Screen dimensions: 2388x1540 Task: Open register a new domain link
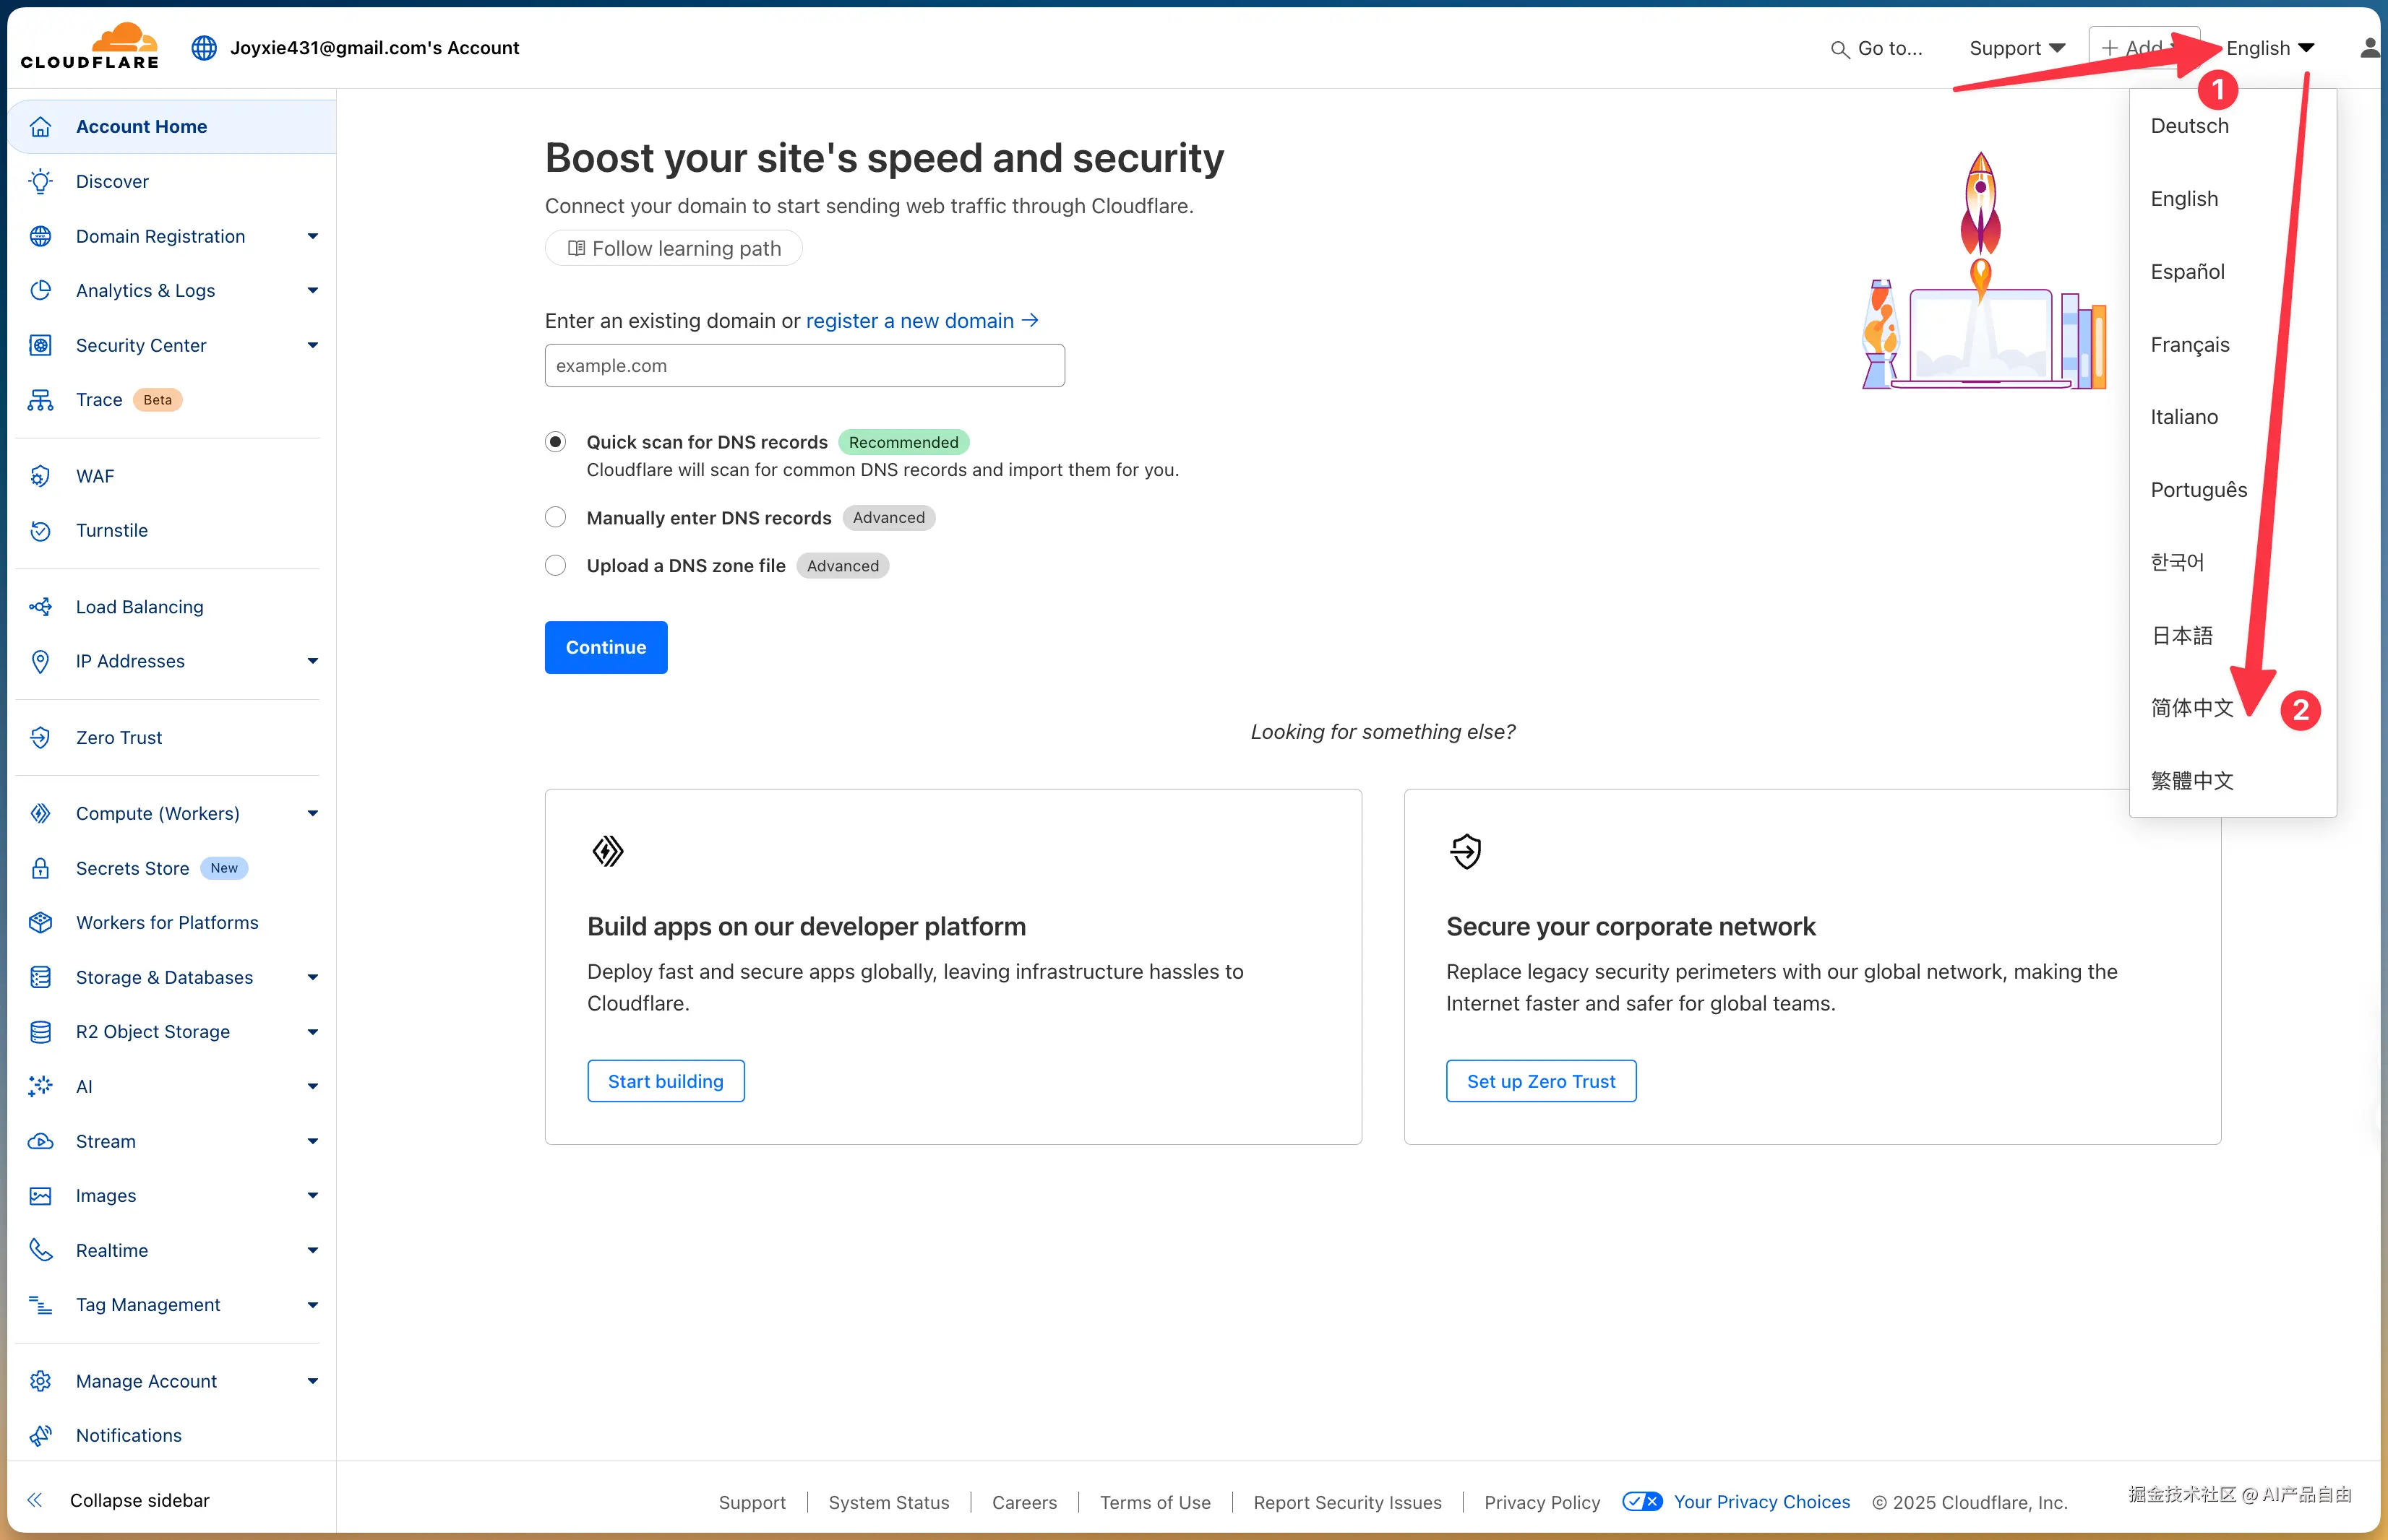[922, 320]
